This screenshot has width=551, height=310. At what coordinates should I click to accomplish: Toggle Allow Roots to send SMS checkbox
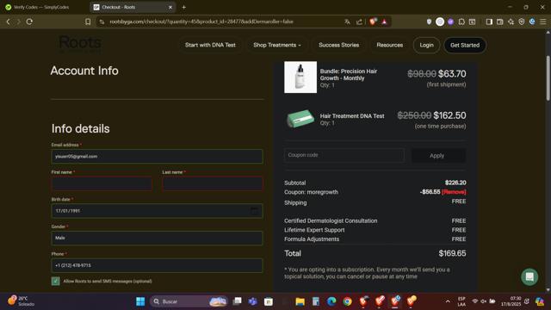(x=55, y=281)
